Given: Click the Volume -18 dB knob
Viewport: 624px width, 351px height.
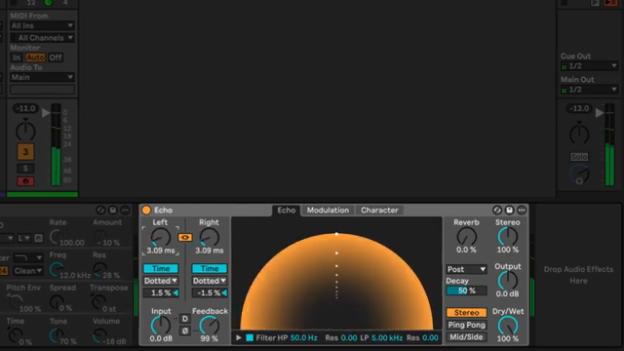Looking at the screenshot, I should pyautogui.click(x=99, y=335).
